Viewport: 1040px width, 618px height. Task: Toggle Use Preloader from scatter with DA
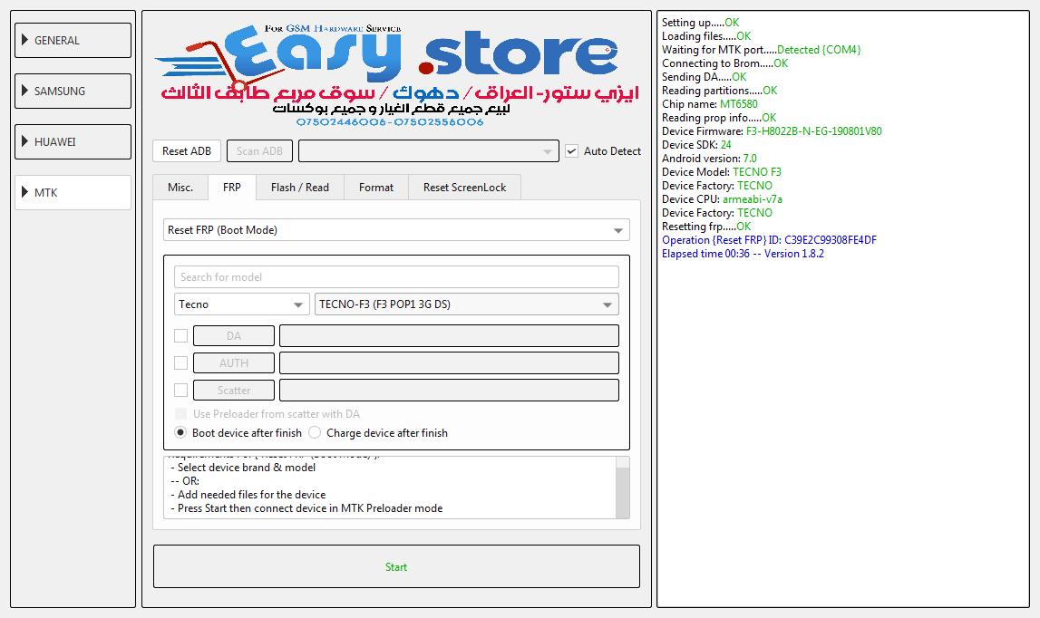point(180,414)
